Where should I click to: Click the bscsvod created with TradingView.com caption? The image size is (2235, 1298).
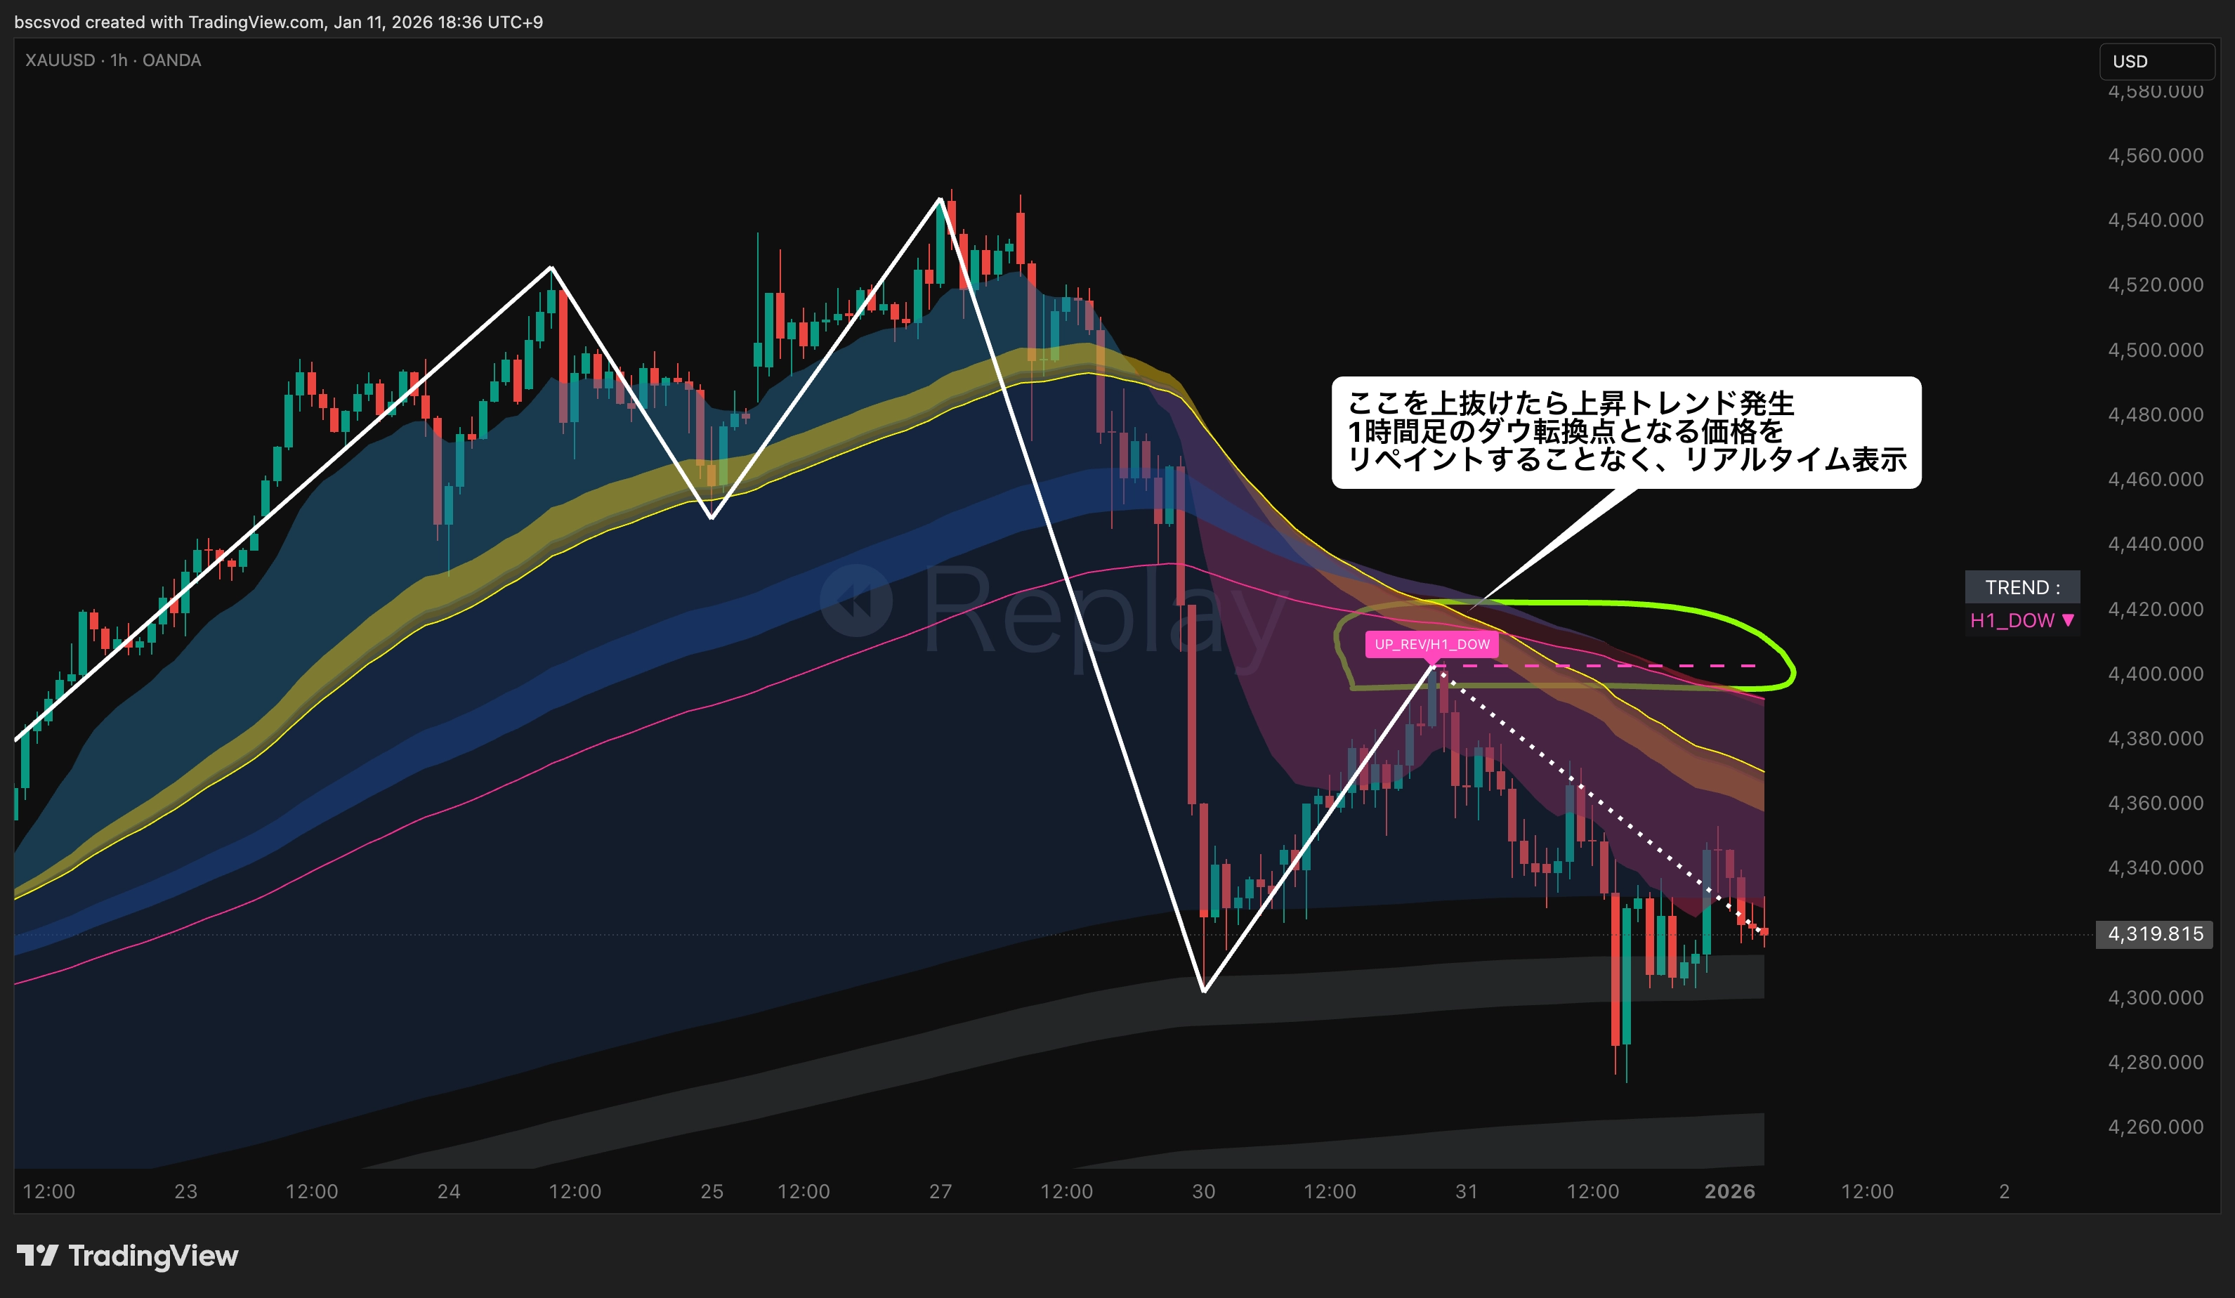point(278,21)
